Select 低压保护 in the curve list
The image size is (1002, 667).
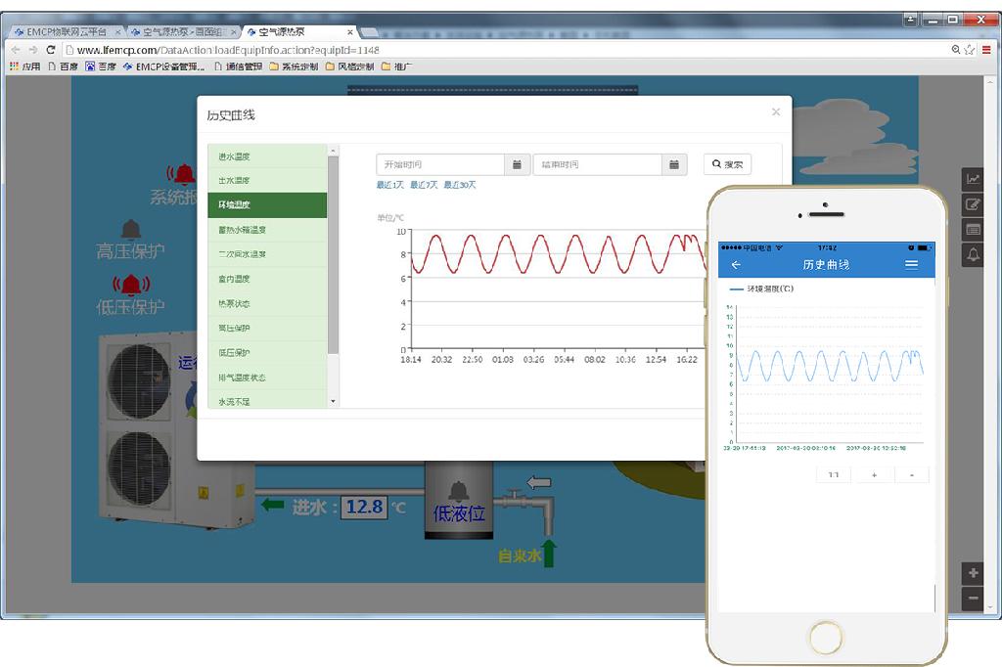point(267,353)
